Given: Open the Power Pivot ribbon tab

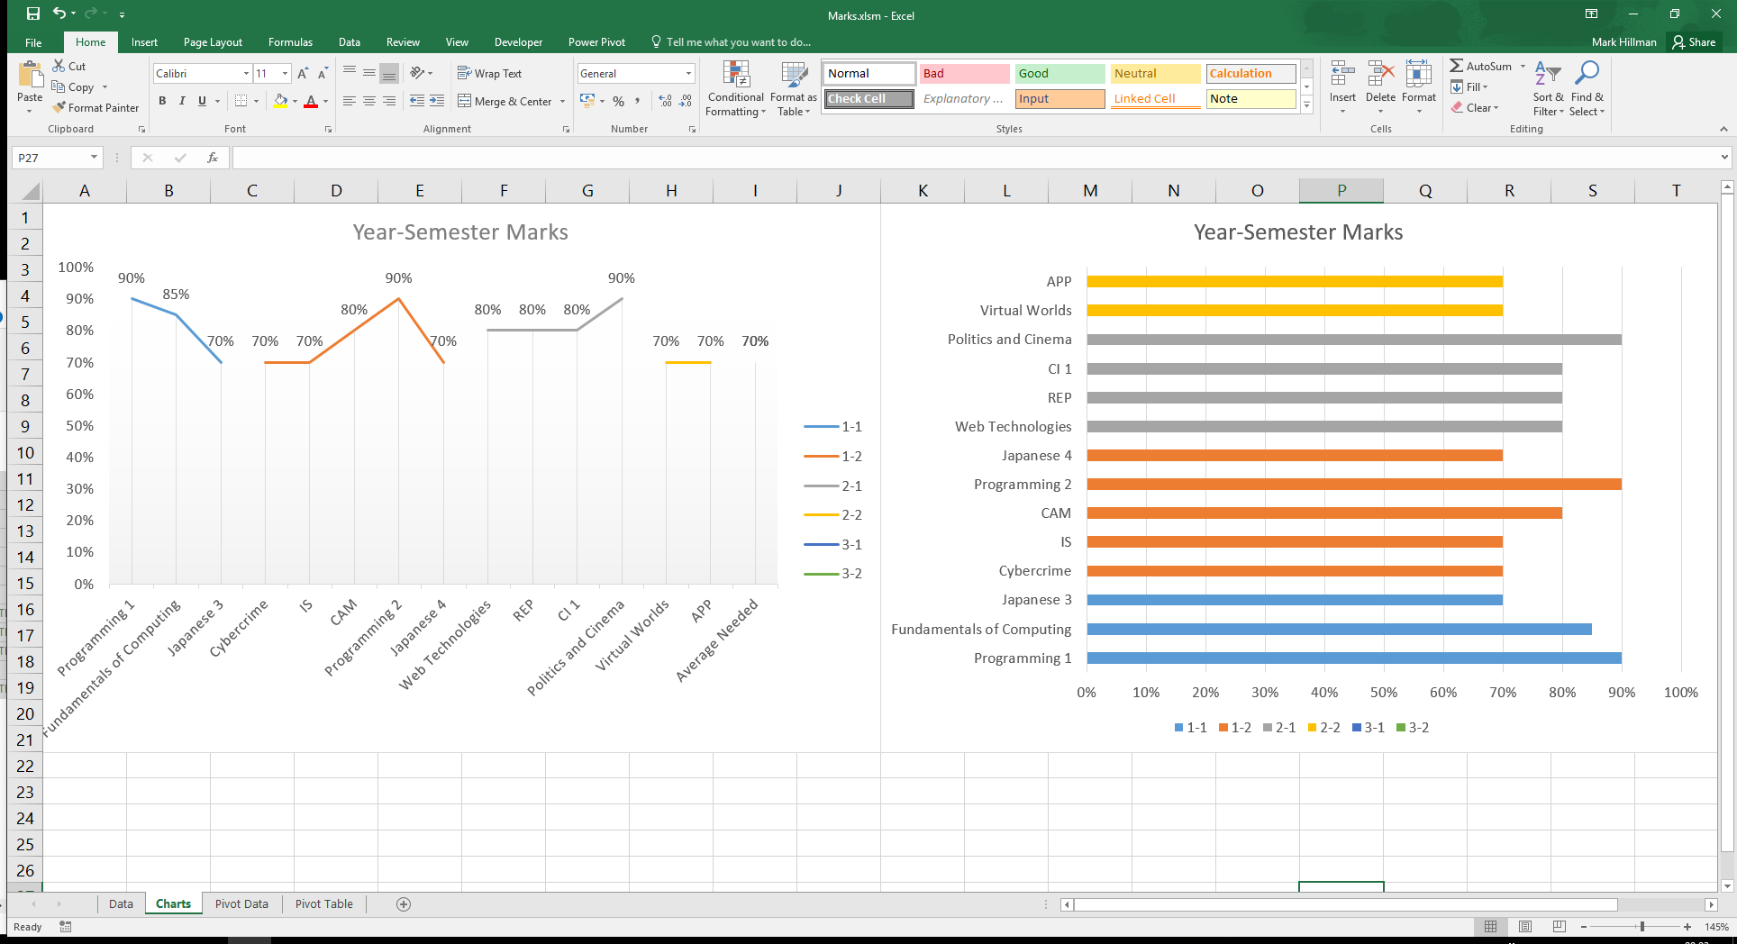Looking at the screenshot, I should click(x=596, y=42).
